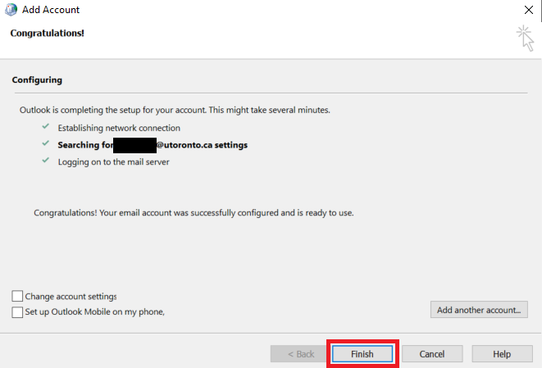This screenshot has width=542, height=368.
Task: Click Add another account button
Action: coord(479,310)
